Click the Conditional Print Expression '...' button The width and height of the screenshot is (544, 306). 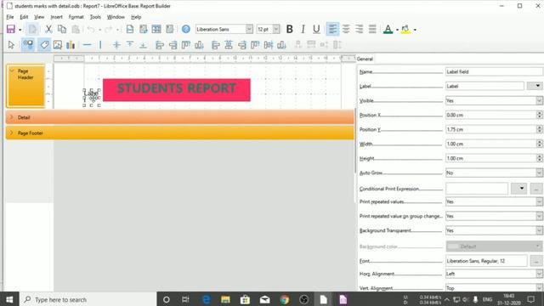(536, 189)
